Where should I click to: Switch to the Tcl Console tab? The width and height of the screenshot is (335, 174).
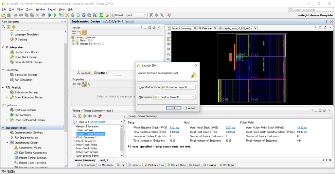tap(86, 165)
